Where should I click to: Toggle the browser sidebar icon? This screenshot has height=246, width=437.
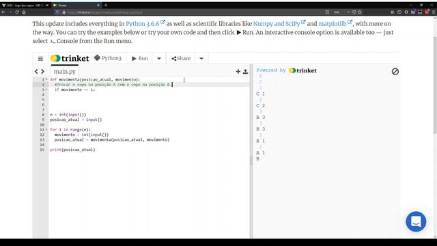pyautogui.click(x=399, y=12)
